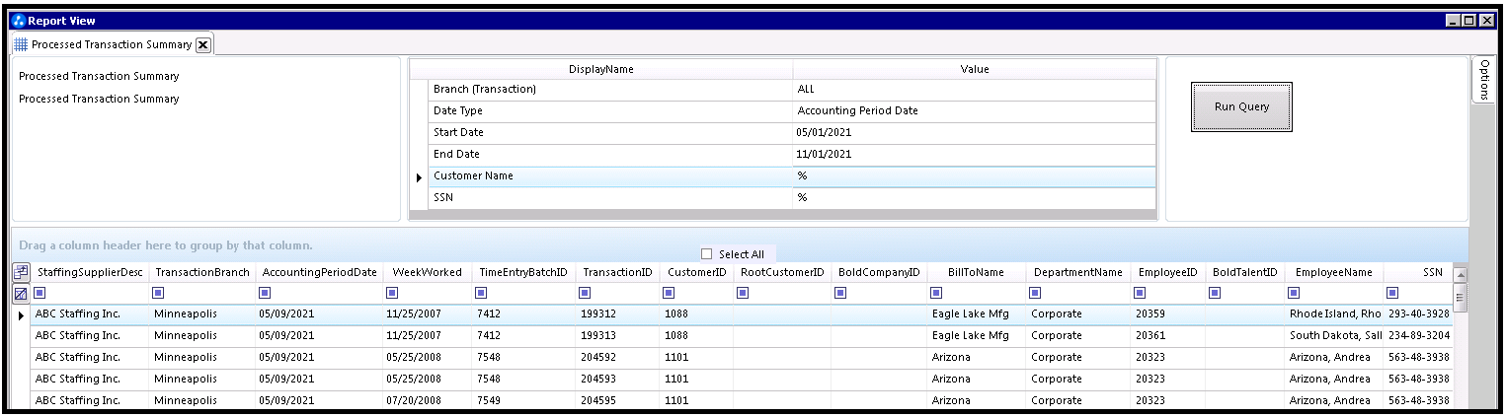
Task: Open the filter operator under TransactionBranch
Action: [x=159, y=293]
